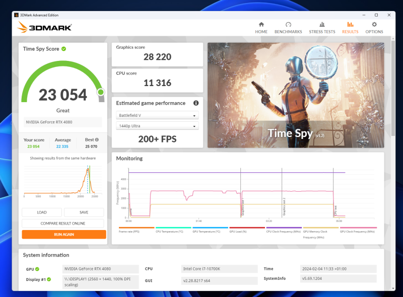Image resolution: width=403 pixels, height=297 pixels.
Task: Click the Graphics test 2 marker line in Monitoring
Action: [x=282, y=193]
